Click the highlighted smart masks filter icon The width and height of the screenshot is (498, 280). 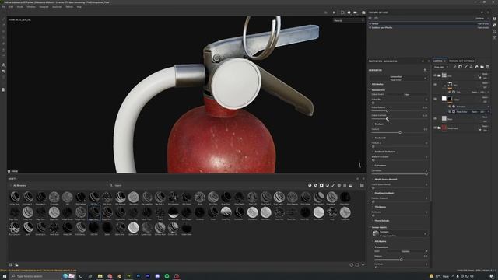321,185
